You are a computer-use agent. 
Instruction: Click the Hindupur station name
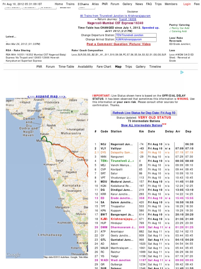click(x=116, y=223)
